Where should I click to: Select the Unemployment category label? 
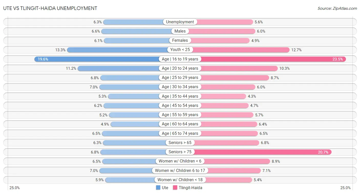coord(180,22)
